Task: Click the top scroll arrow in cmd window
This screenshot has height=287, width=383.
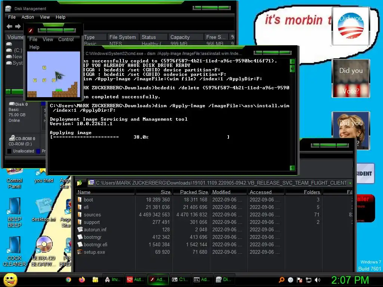Action: coord(292,62)
